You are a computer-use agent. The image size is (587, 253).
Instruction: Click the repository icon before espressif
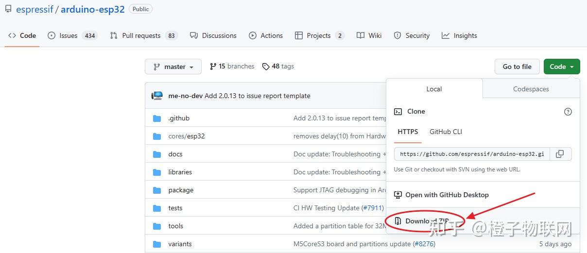[8, 9]
